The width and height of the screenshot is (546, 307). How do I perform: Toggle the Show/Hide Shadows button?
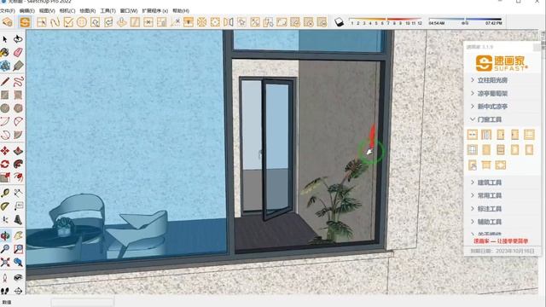click(x=340, y=22)
